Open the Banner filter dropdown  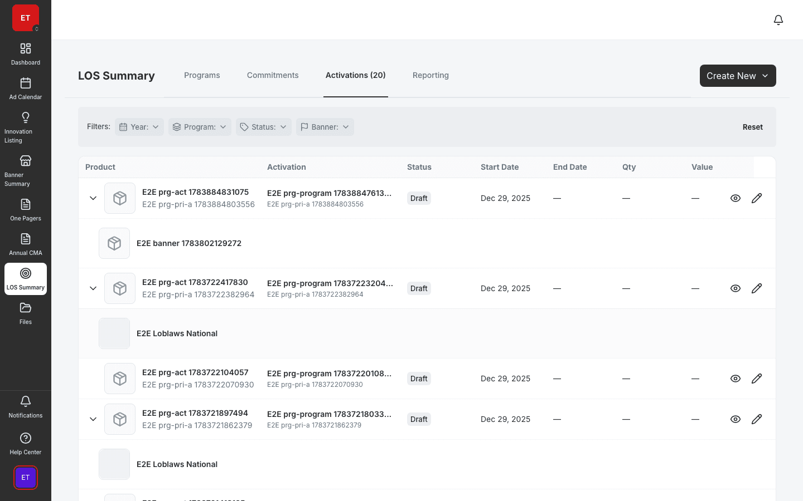click(x=325, y=127)
